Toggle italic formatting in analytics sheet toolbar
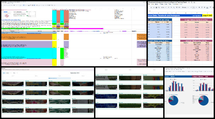The height and width of the screenshot is (119, 215). point(202,8)
